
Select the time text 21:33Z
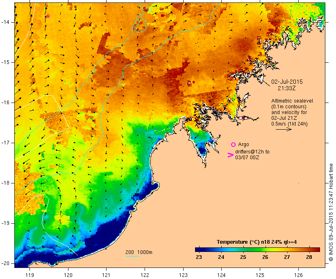pyautogui.click(x=287, y=88)
